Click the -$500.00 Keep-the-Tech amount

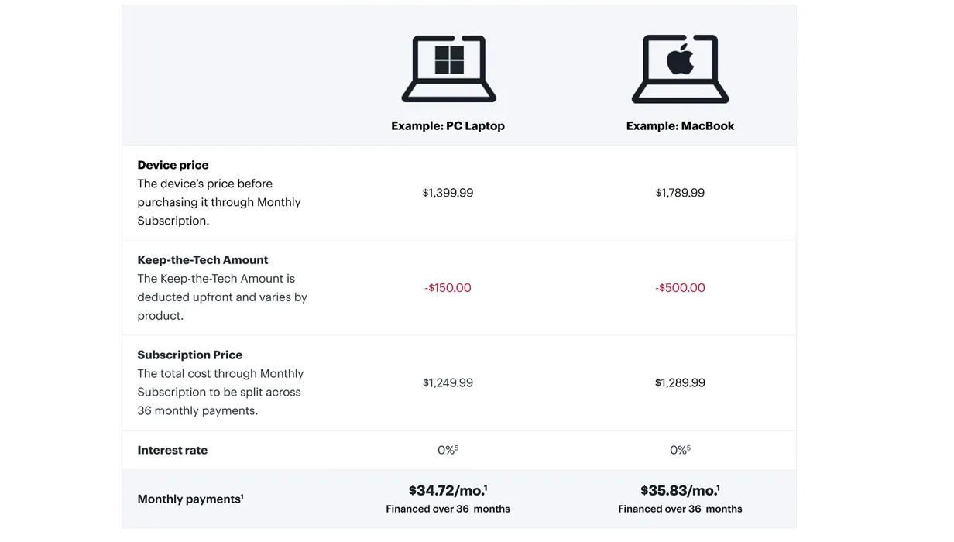(680, 288)
